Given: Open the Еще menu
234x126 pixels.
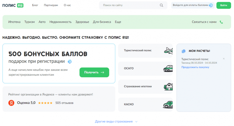Looking at the screenshot, I should (118, 22).
